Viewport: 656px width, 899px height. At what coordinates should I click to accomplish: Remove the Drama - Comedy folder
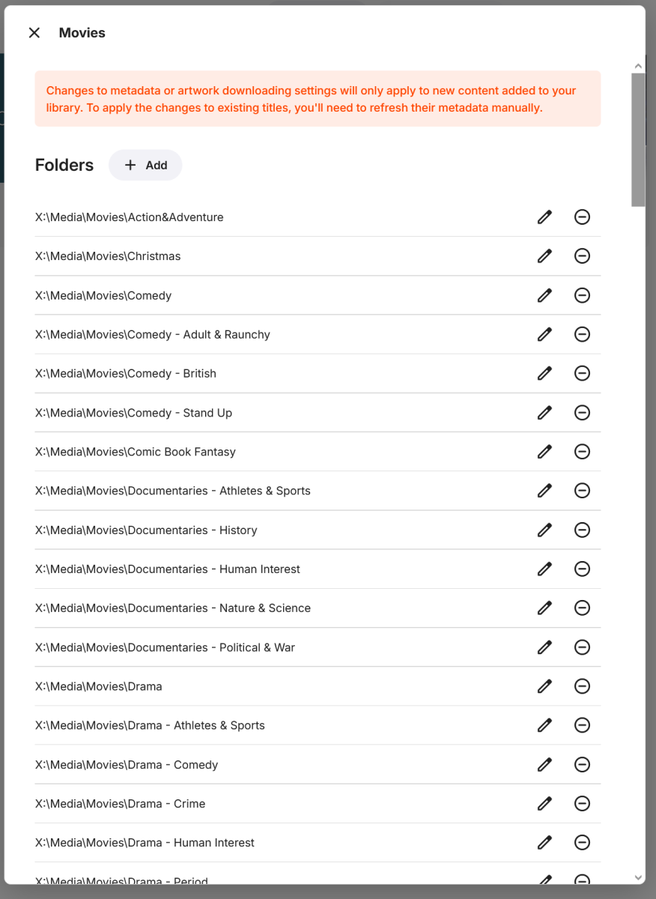pyautogui.click(x=583, y=764)
